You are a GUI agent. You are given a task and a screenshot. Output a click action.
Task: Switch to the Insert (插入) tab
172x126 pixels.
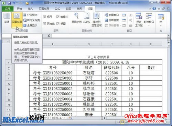tap(30, 9)
